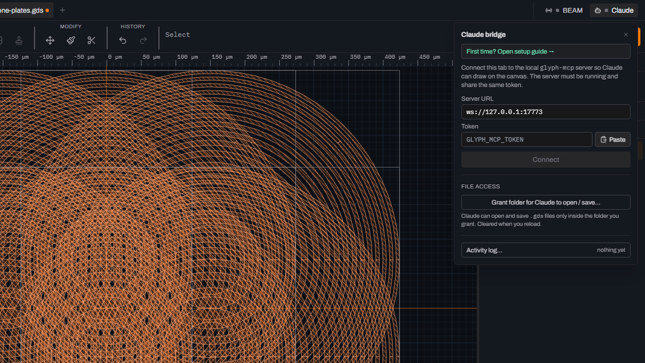Image resolution: width=645 pixels, height=363 pixels.
Task: Select the paintbrush tool in Modify
Action: (71, 40)
